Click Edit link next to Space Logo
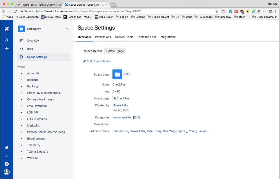This screenshot has width=280, height=179. coord(127,74)
